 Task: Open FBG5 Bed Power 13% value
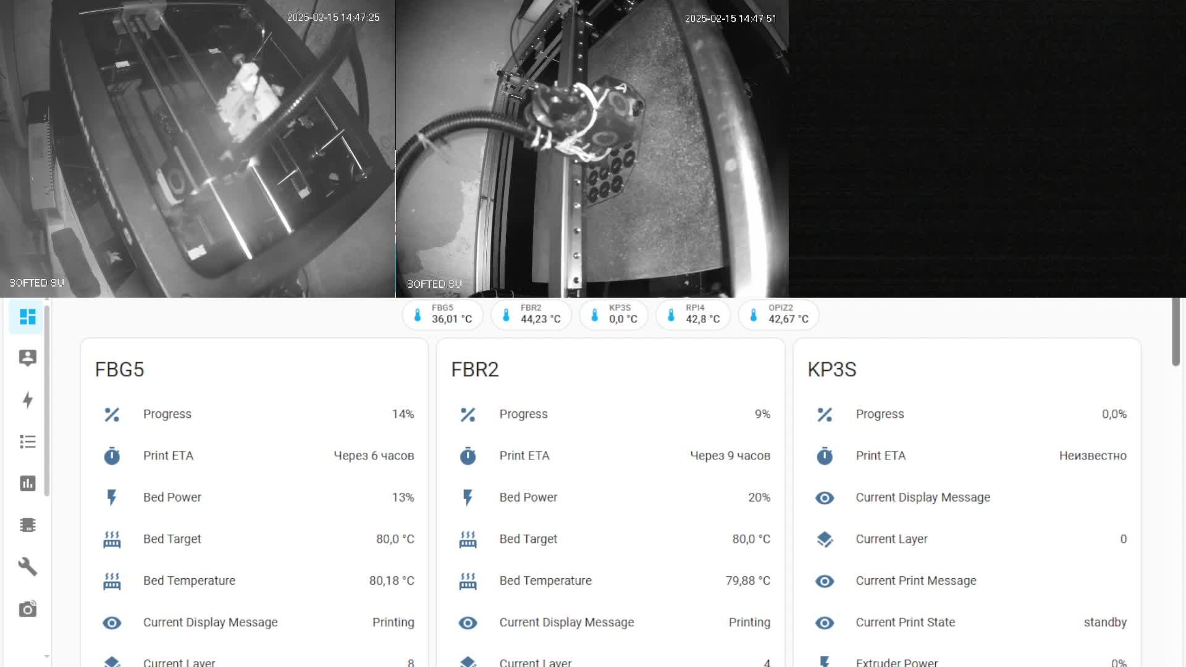[403, 497]
